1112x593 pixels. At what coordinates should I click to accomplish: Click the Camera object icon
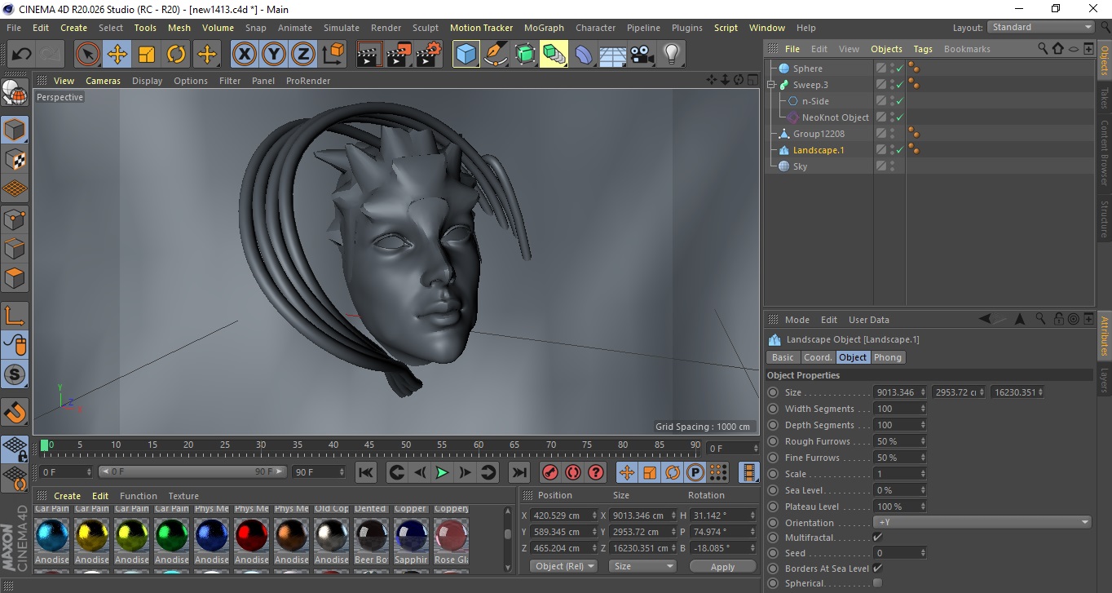click(x=642, y=55)
